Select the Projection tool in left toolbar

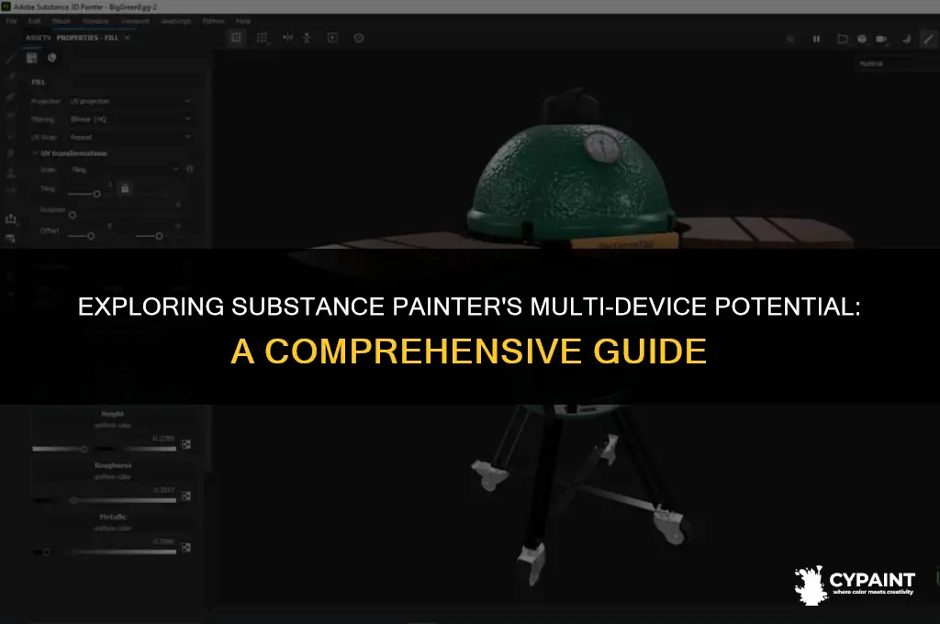coord(10,96)
